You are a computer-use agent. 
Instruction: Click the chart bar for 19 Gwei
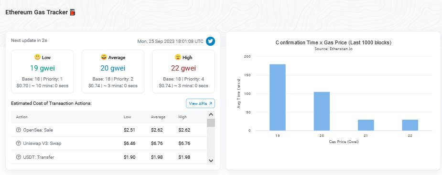pos(278,97)
